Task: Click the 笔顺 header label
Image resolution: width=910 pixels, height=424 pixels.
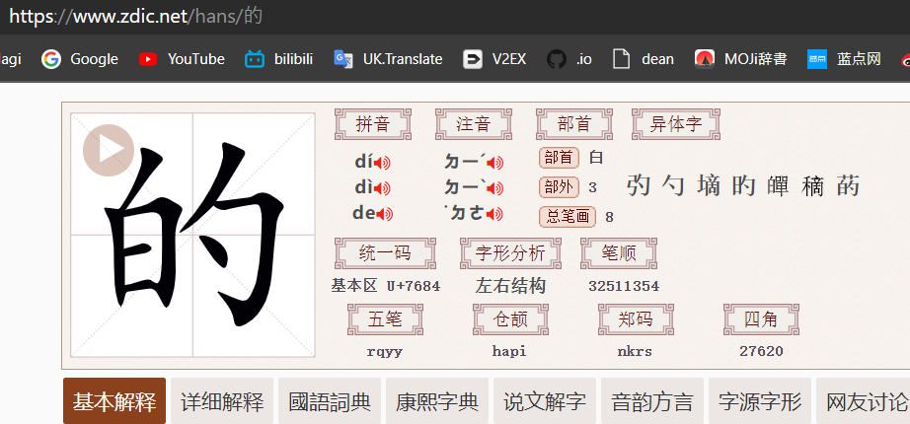Action: pos(619,252)
